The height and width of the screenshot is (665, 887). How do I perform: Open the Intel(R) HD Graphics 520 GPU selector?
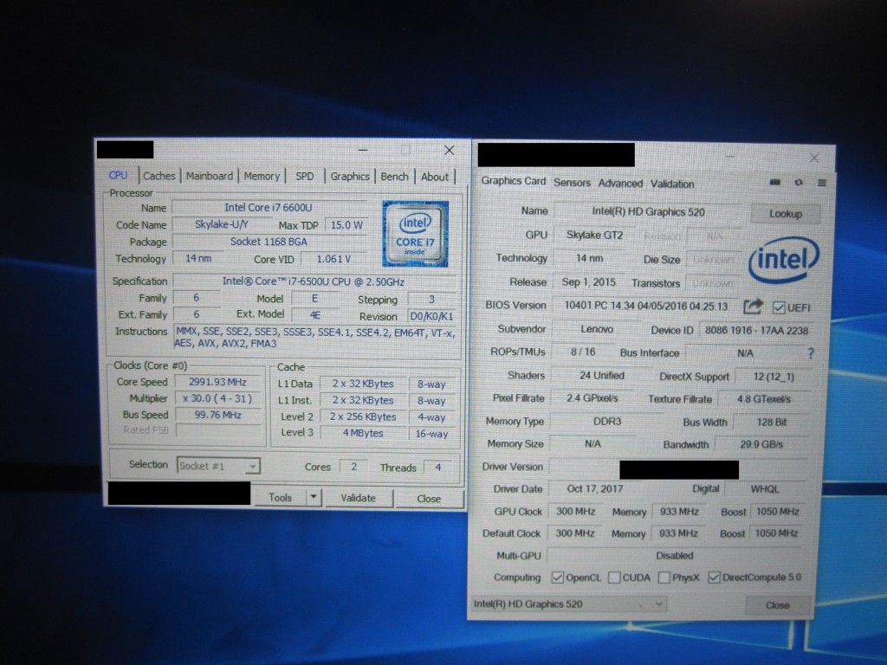[568, 604]
